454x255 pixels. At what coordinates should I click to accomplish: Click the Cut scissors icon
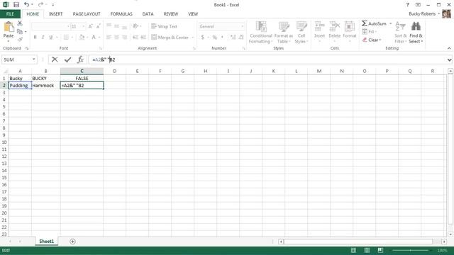coord(20,23)
